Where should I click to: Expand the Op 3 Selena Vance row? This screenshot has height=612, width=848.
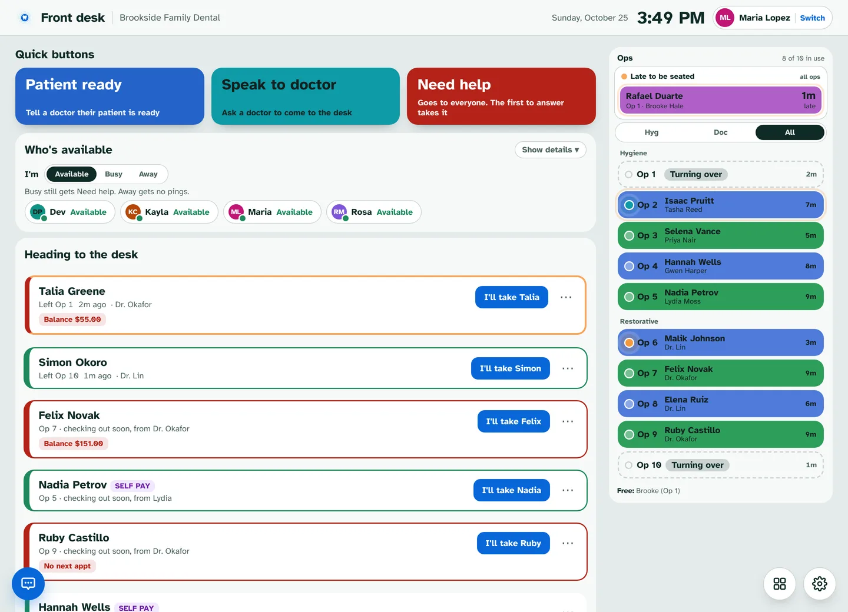pyautogui.click(x=721, y=235)
